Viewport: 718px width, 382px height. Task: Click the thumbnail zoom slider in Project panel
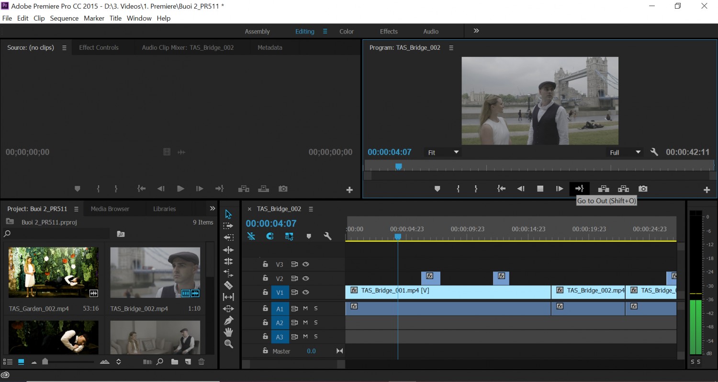pos(45,362)
